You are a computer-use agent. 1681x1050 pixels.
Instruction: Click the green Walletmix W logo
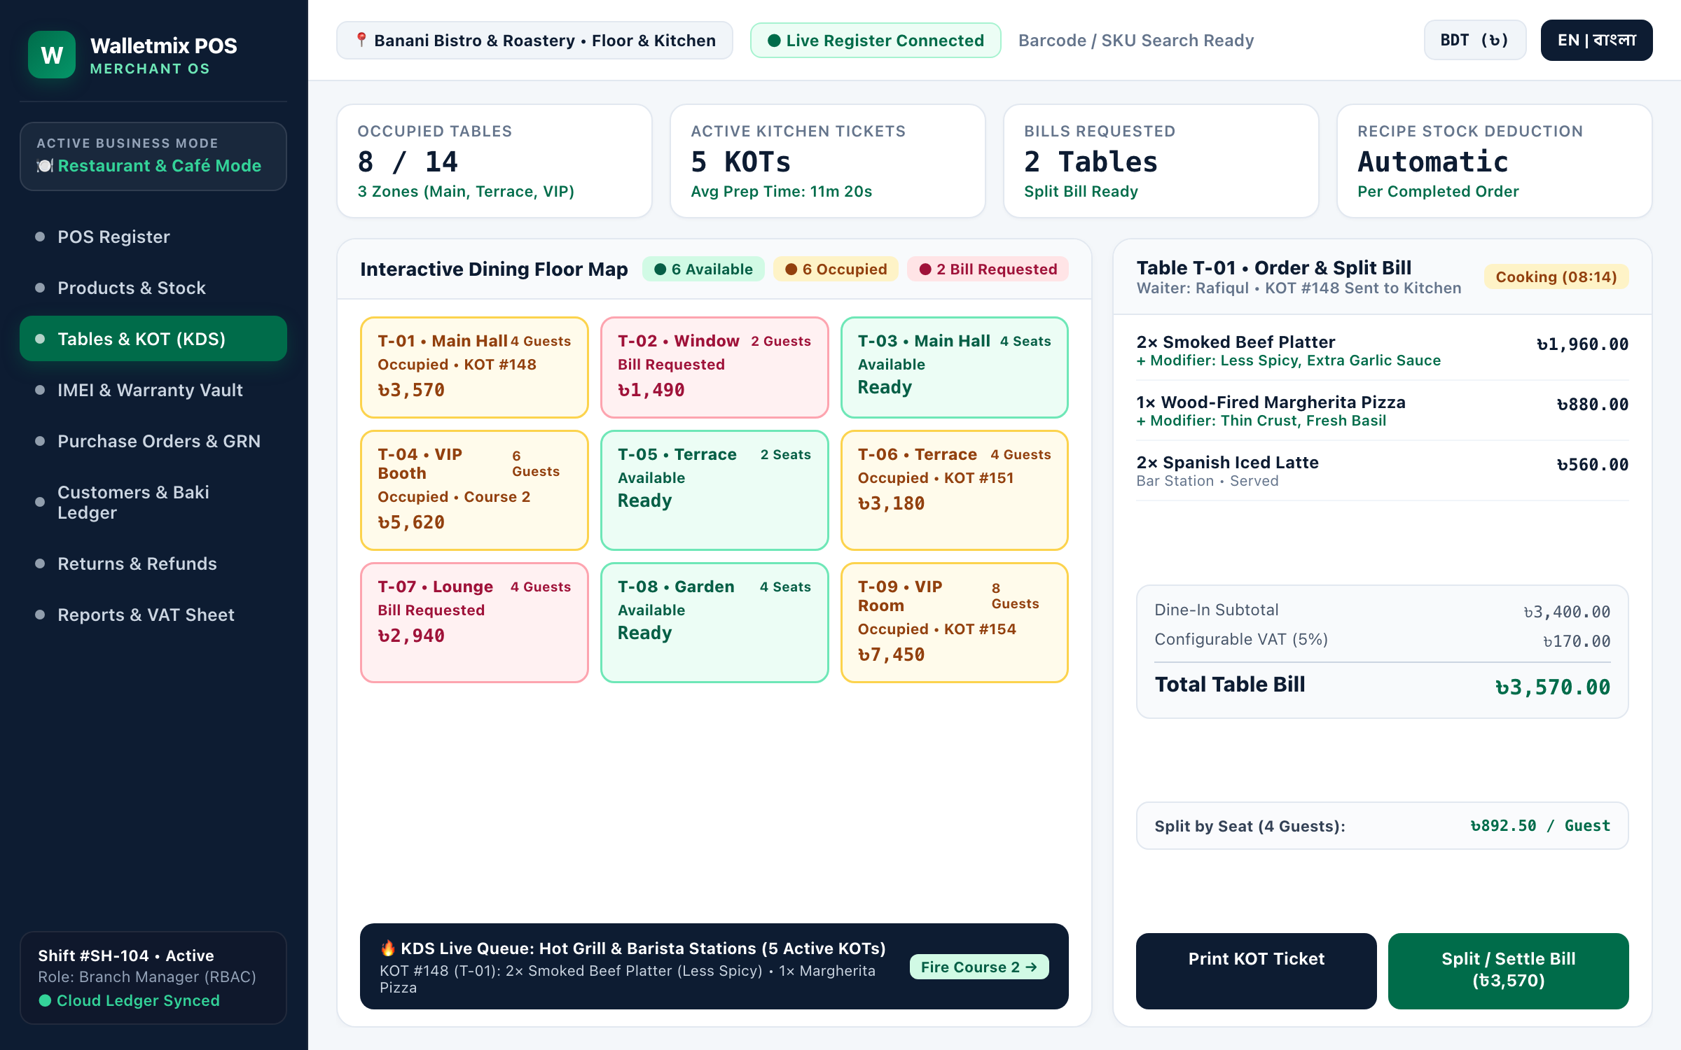coord(52,55)
